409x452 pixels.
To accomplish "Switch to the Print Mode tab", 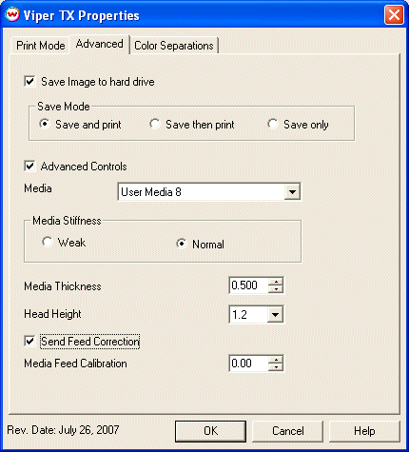I will [x=40, y=46].
